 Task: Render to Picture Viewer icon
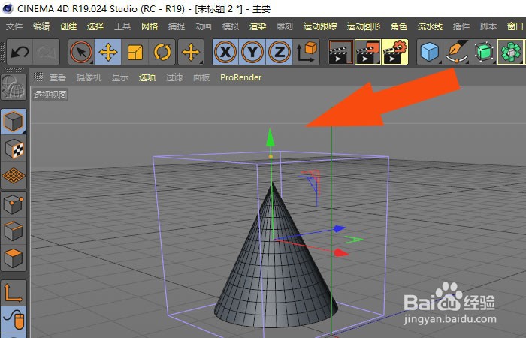[367, 52]
